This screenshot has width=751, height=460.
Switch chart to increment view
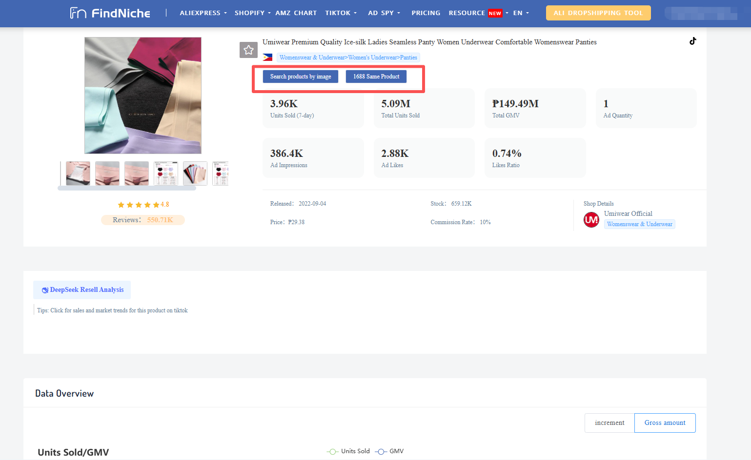point(609,423)
